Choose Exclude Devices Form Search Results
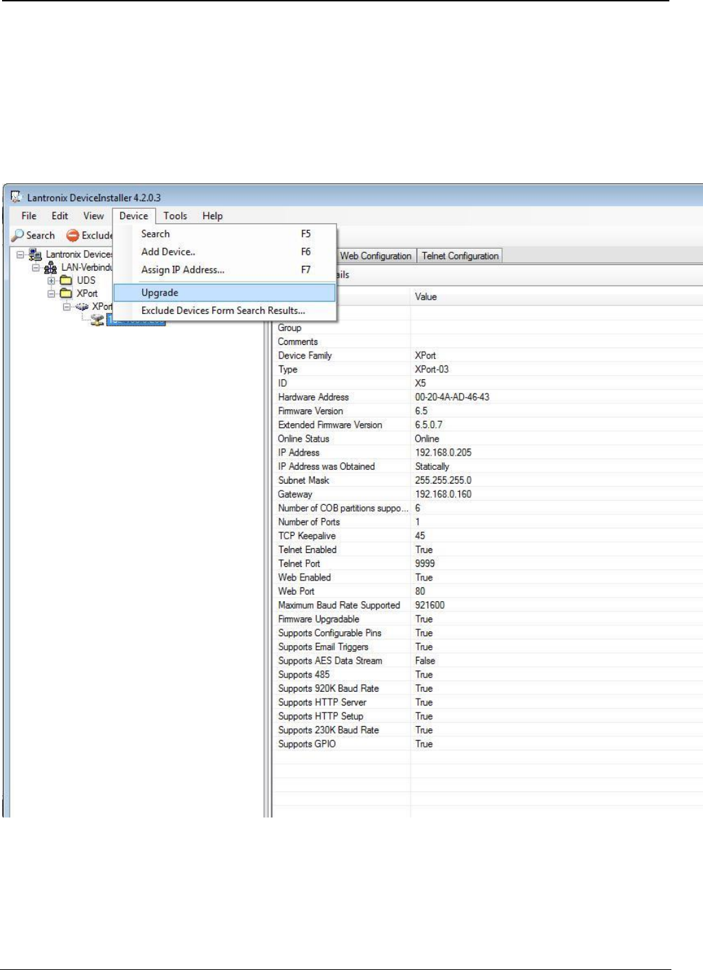This screenshot has width=703, height=970. pyautogui.click(x=224, y=311)
